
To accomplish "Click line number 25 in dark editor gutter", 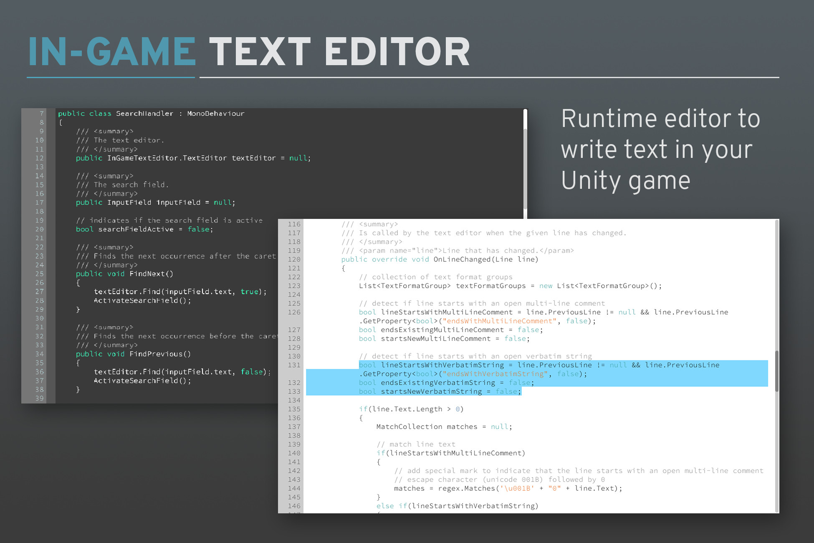I will [x=39, y=274].
